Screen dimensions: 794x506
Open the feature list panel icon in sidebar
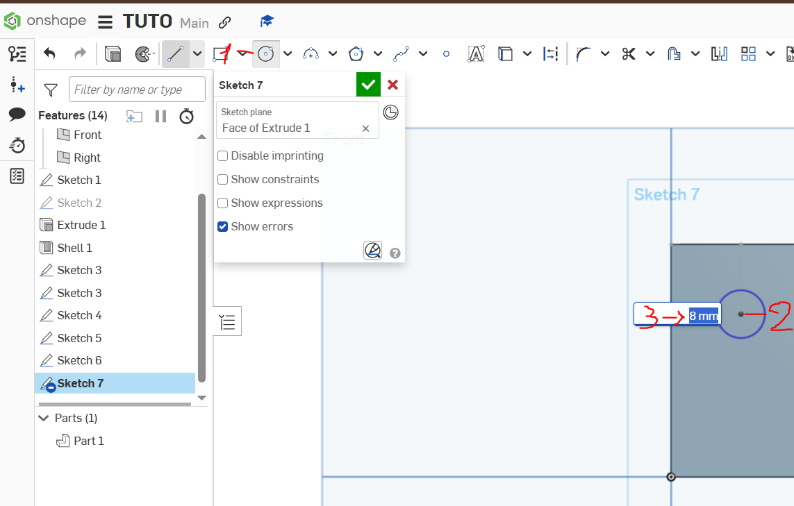(17, 53)
